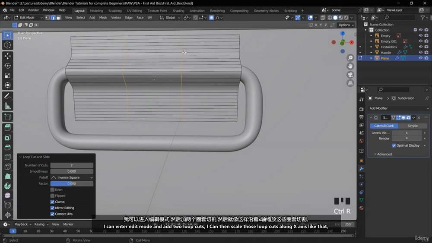
Task: Click the Smoothness slider field
Action: (x=72, y=171)
